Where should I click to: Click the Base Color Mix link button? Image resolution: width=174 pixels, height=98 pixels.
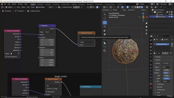click(166, 67)
